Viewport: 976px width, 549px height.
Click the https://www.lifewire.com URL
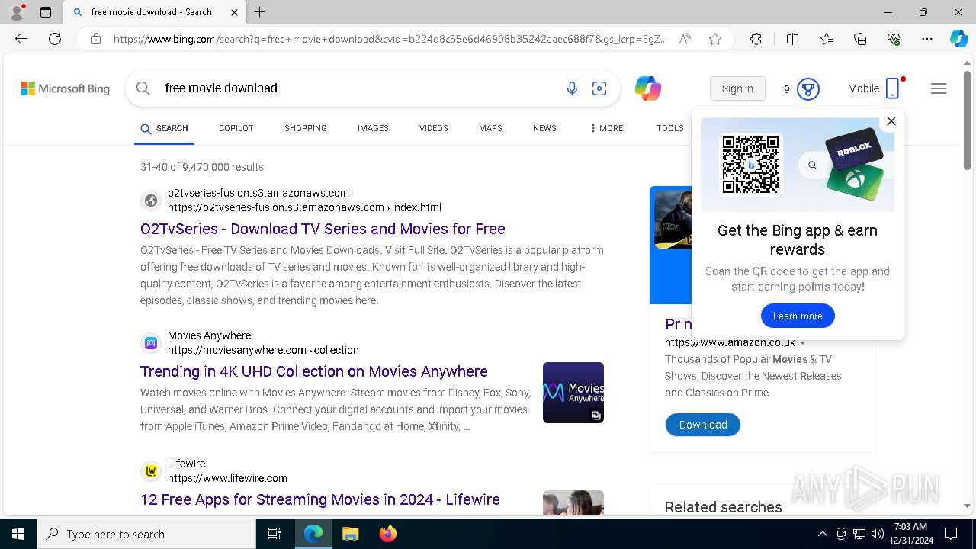227,478
